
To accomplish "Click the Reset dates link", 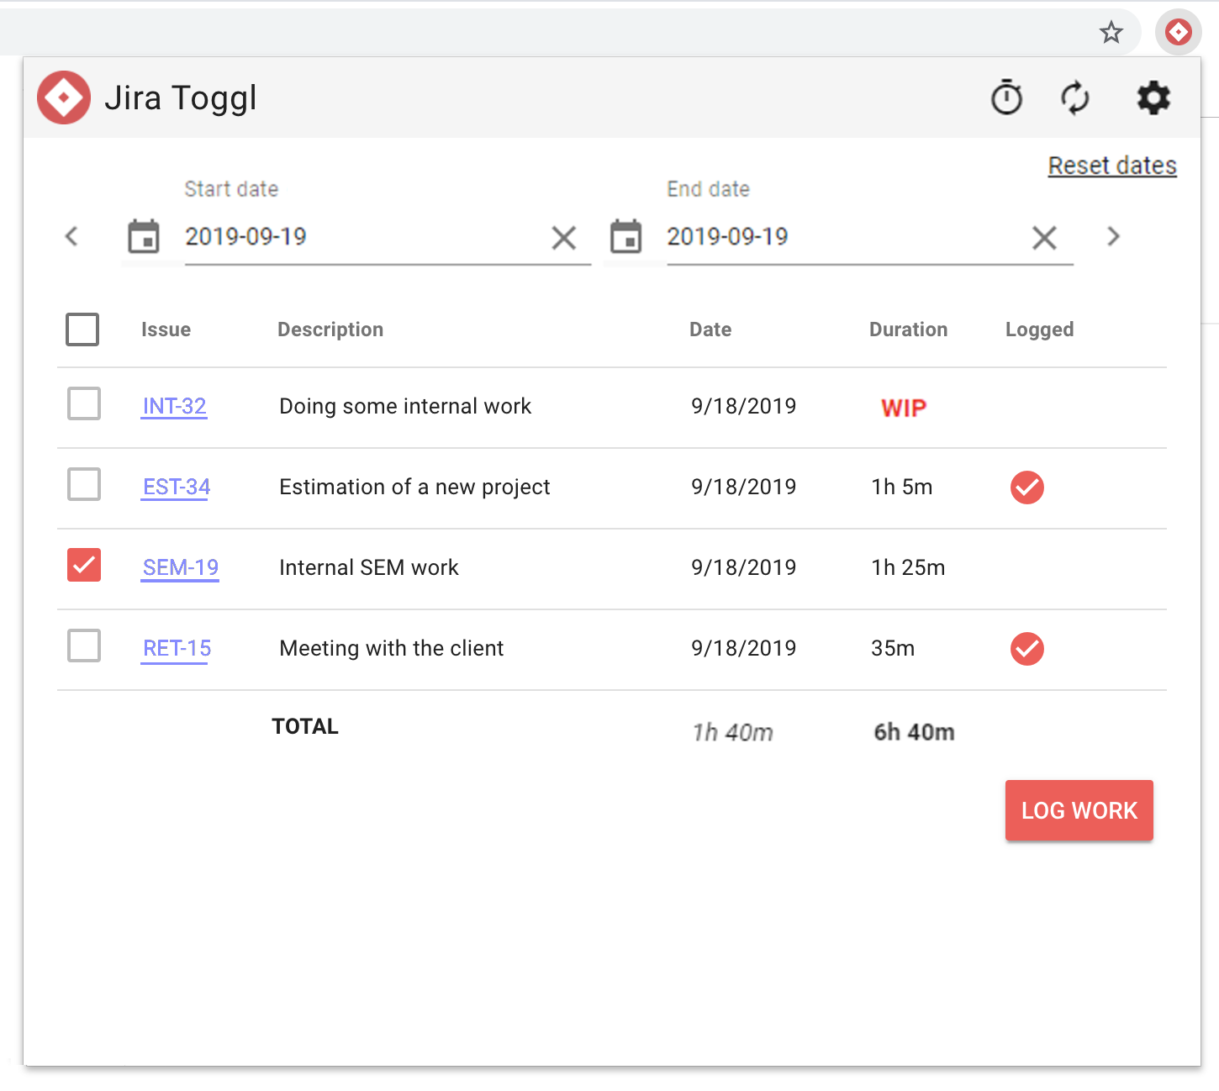I will (x=1112, y=166).
